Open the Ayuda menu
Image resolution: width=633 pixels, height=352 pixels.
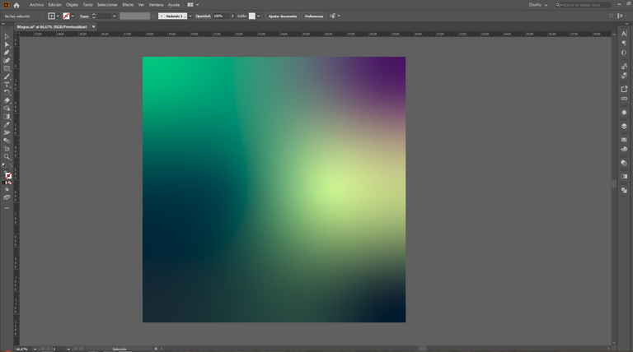(x=174, y=5)
